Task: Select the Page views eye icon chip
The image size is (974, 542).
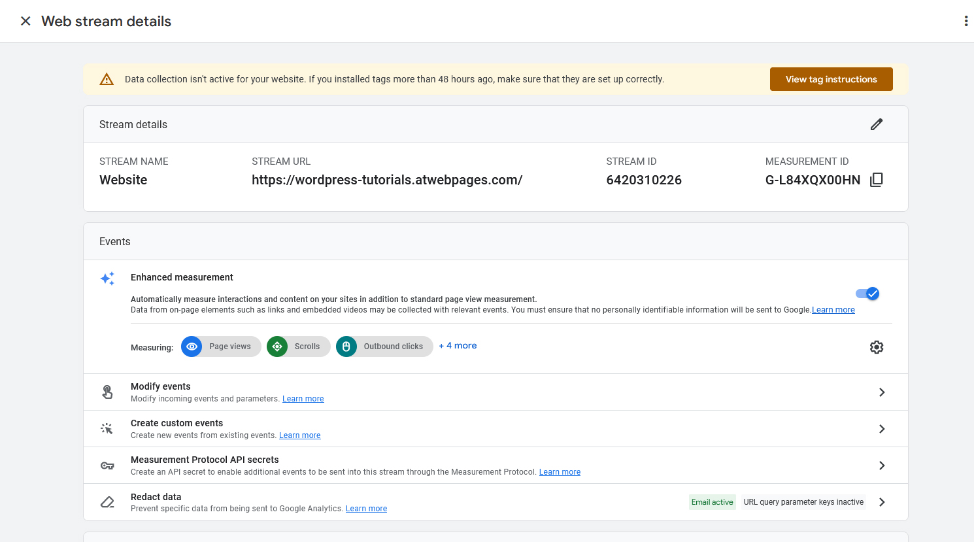Action: tap(192, 347)
